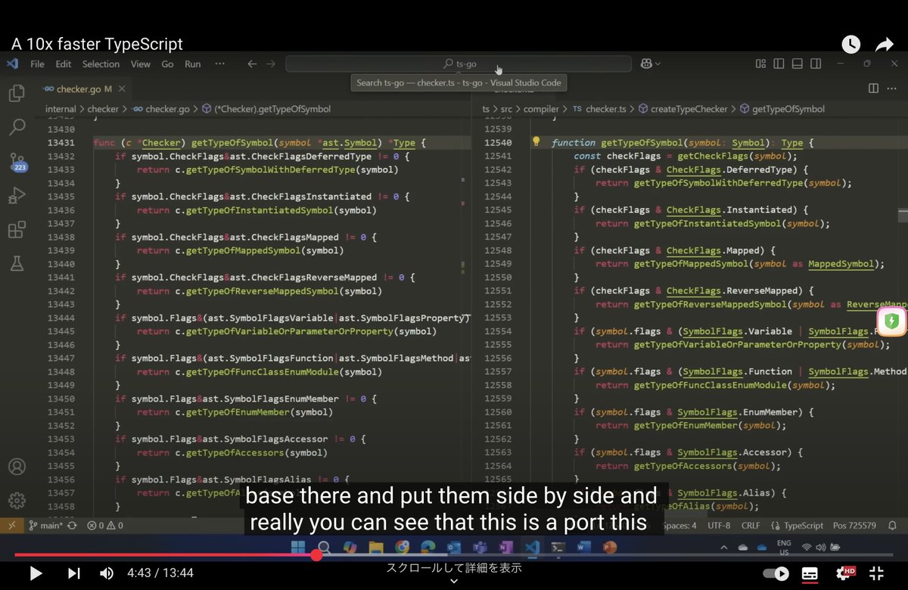Click the video title A 10x faster TypeScript
This screenshot has height=590, width=908.
97,44
